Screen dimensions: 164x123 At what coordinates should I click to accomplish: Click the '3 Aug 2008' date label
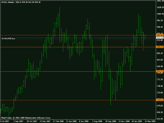97,121
